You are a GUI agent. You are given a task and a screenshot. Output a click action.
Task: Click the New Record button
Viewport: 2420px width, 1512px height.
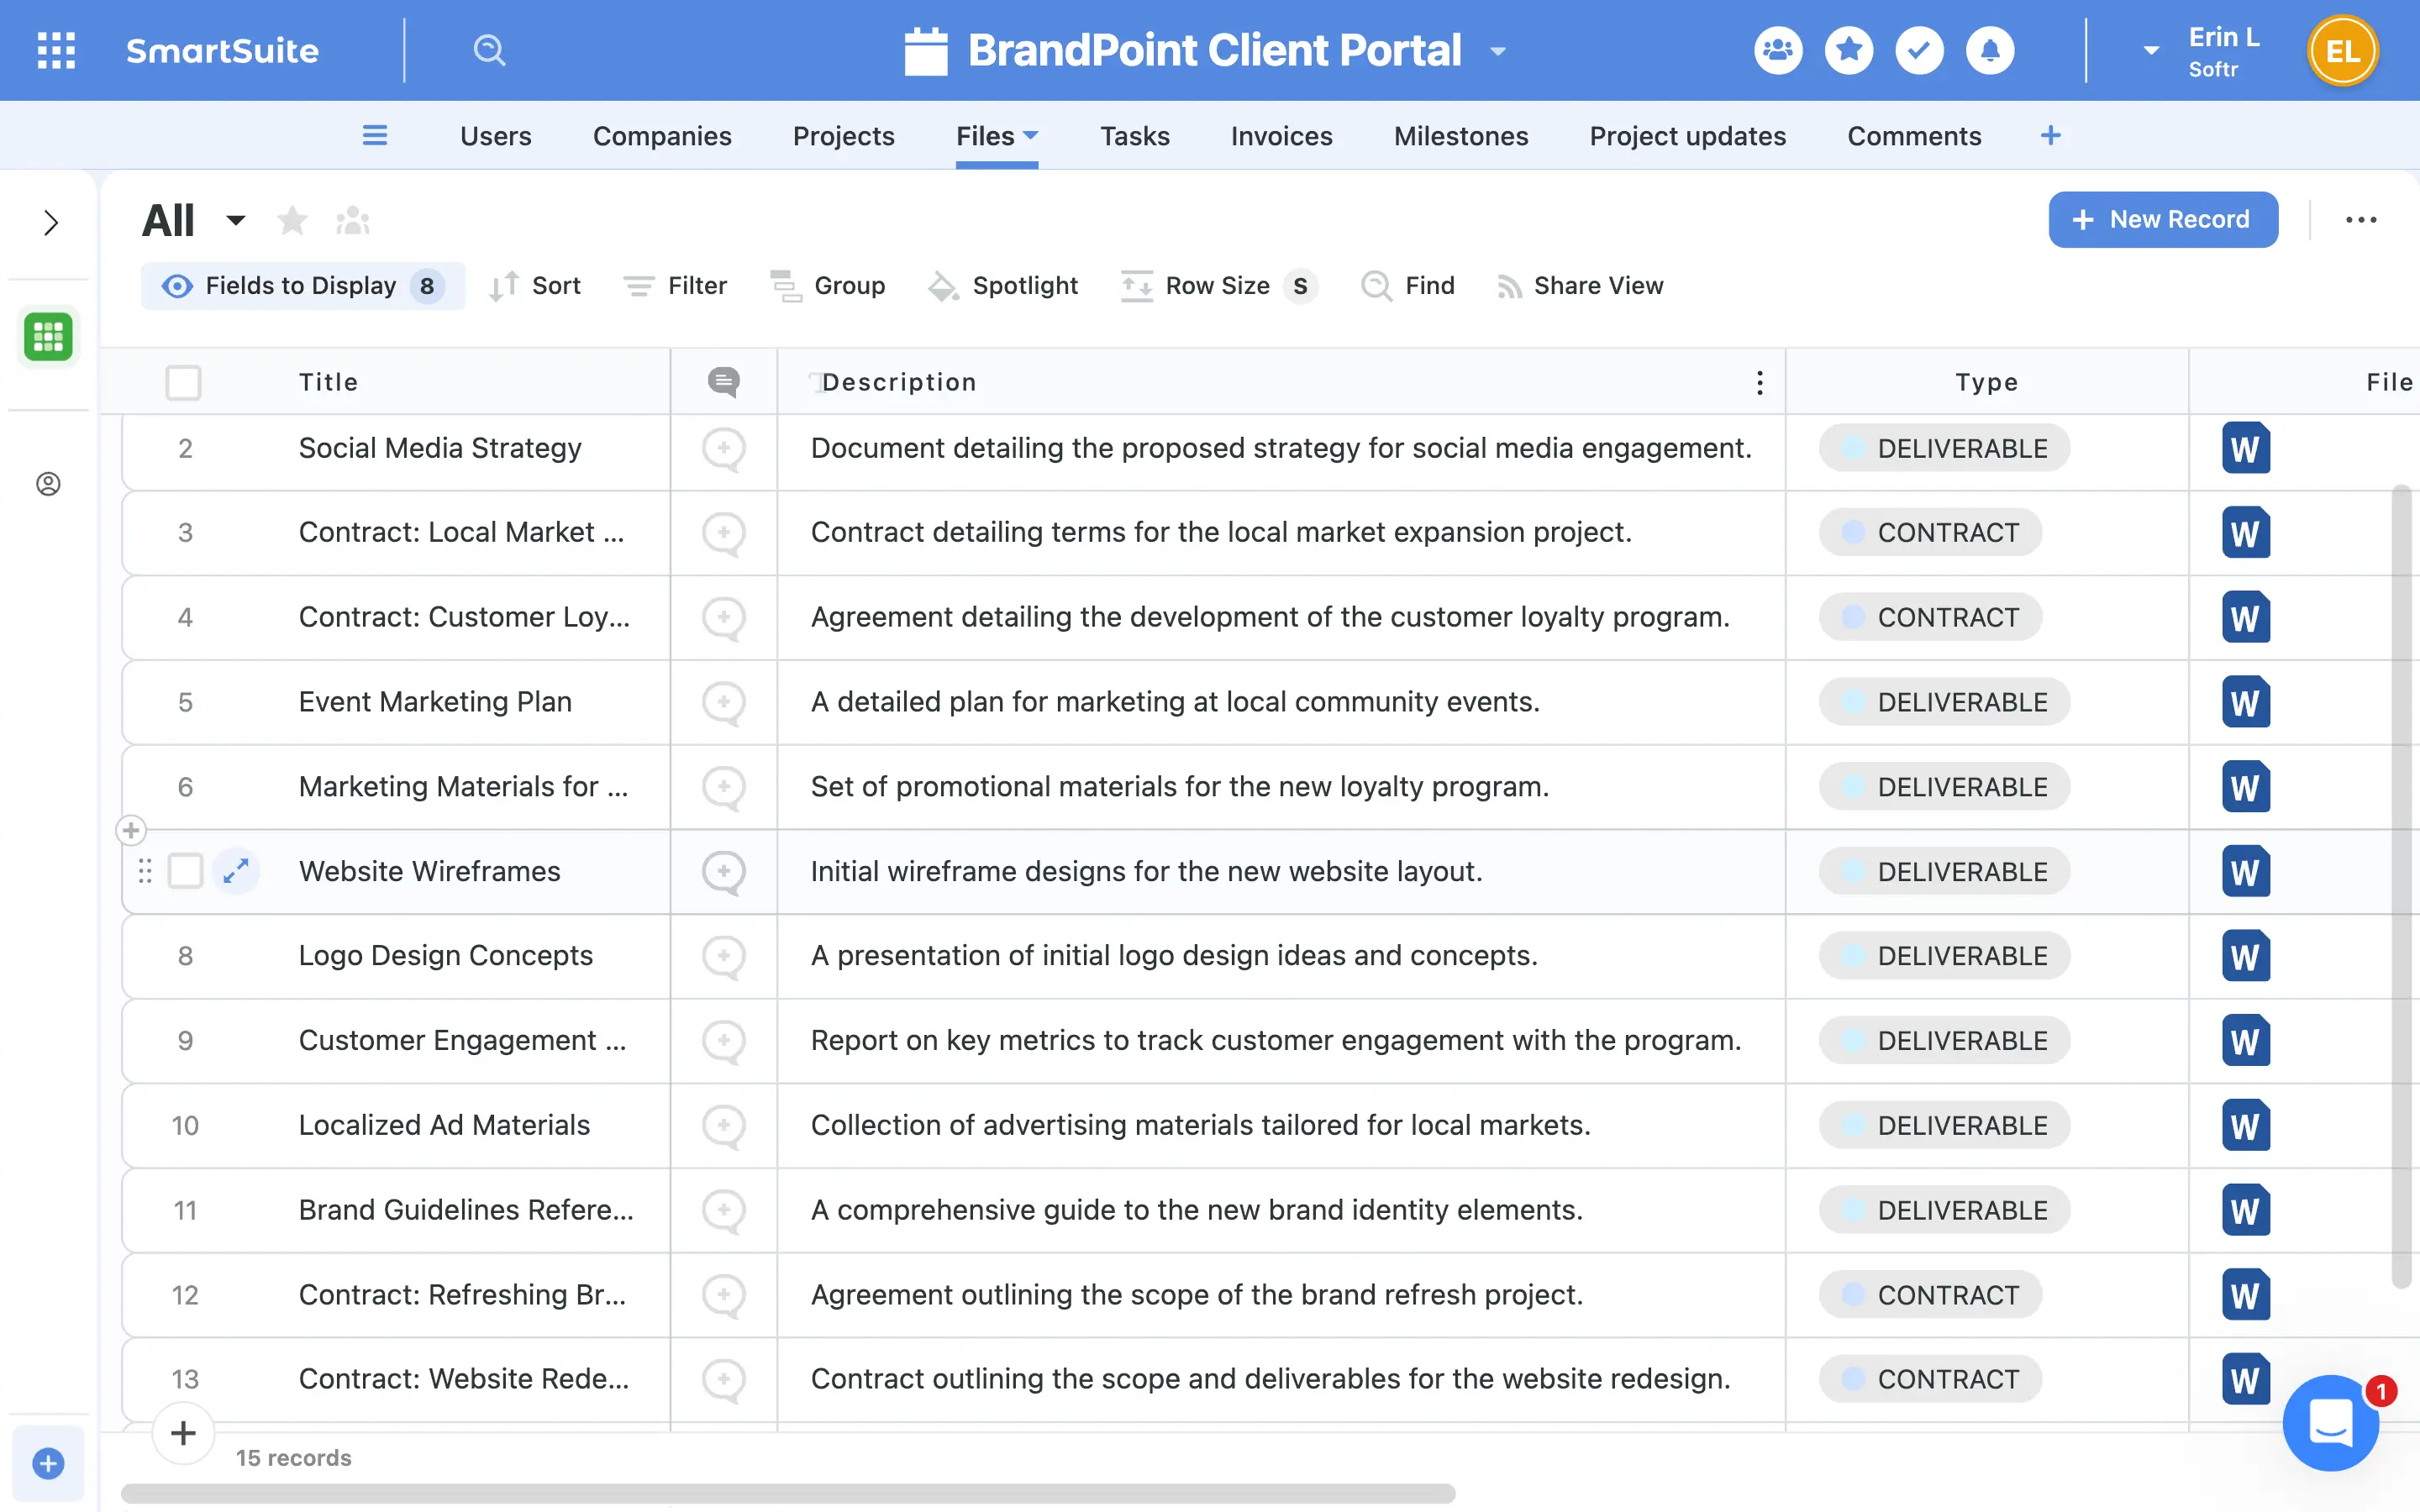tap(2162, 219)
